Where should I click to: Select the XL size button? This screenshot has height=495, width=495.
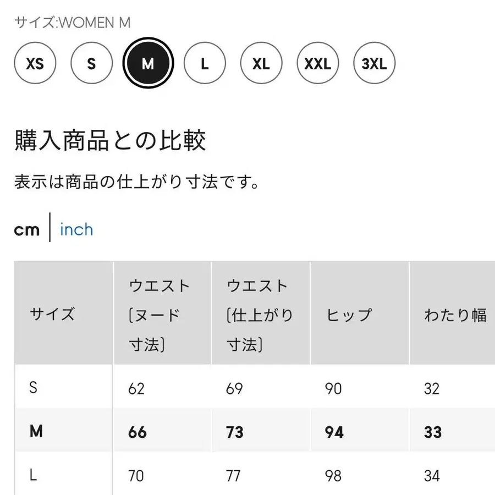pyautogui.click(x=261, y=62)
